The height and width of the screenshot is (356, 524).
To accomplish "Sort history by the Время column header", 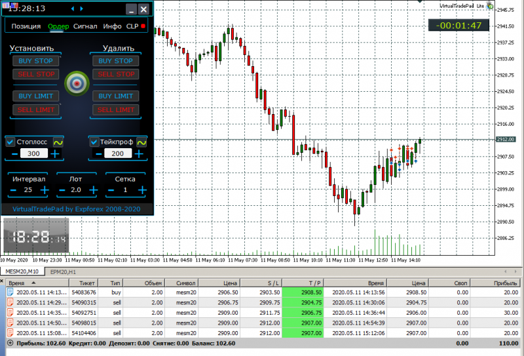I will click(x=37, y=283).
